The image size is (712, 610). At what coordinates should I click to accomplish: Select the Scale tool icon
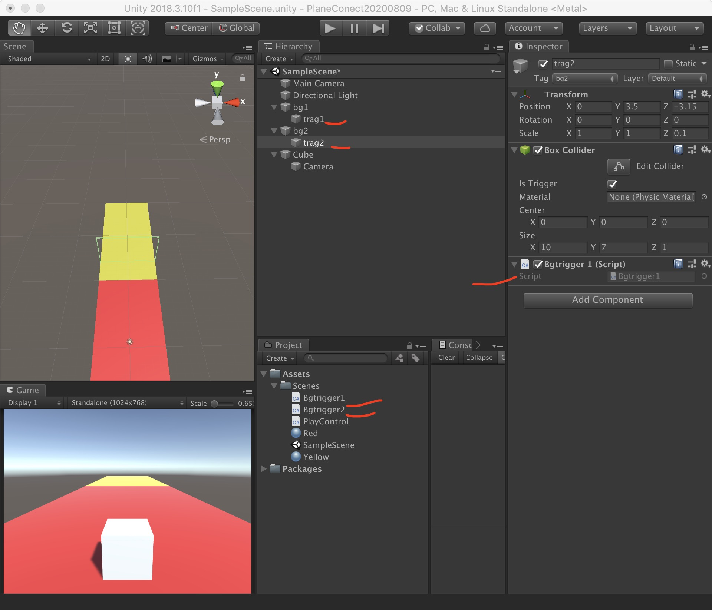(90, 28)
